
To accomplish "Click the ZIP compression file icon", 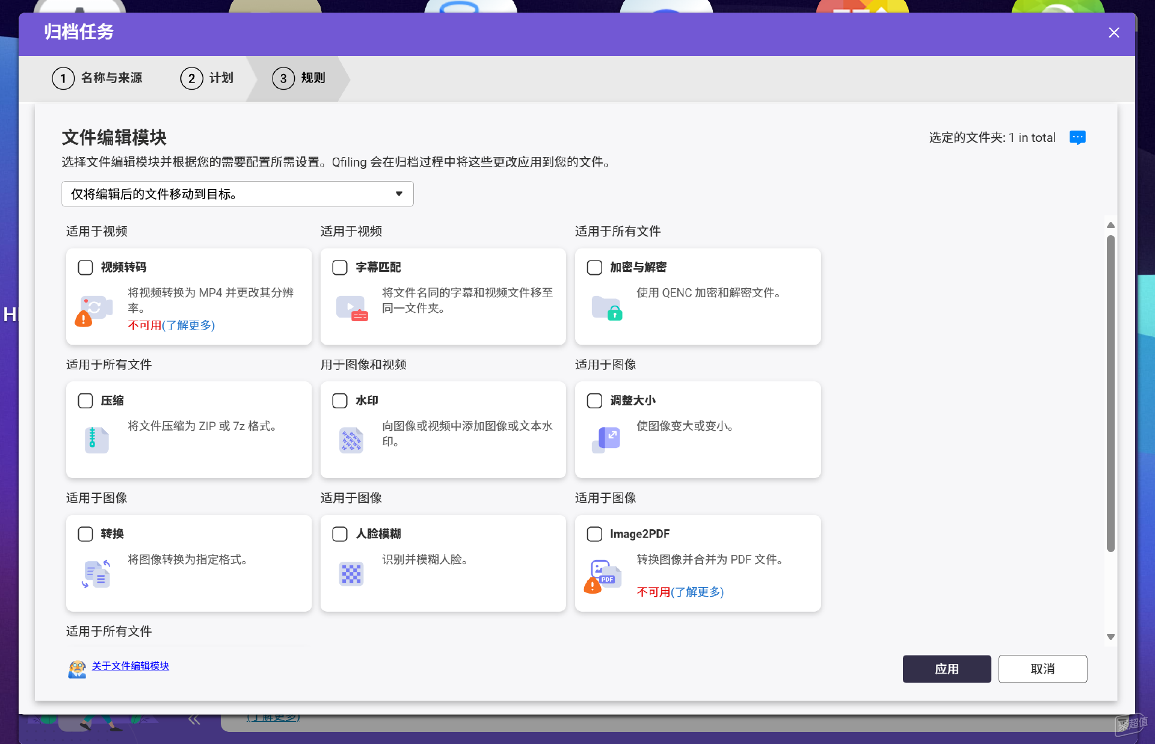I will point(96,440).
